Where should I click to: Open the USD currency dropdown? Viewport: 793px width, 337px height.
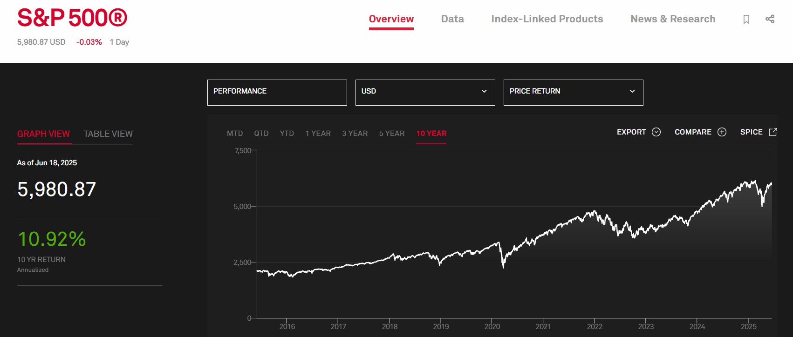pyautogui.click(x=425, y=93)
